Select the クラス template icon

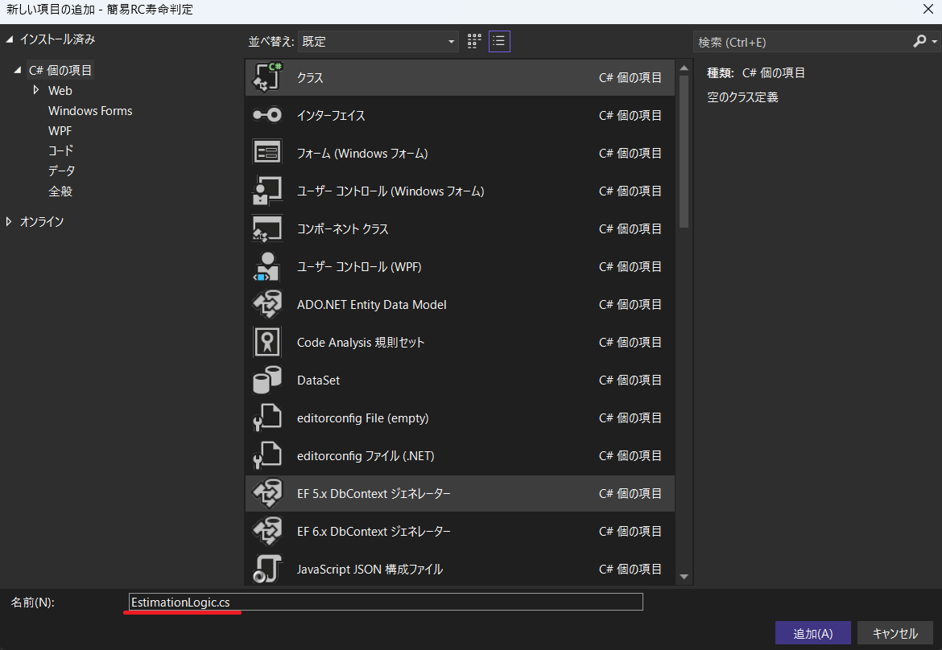pyautogui.click(x=267, y=77)
